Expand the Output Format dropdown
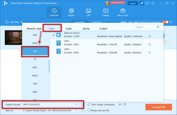Screen dimensions: 177x115 pos(76,104)
